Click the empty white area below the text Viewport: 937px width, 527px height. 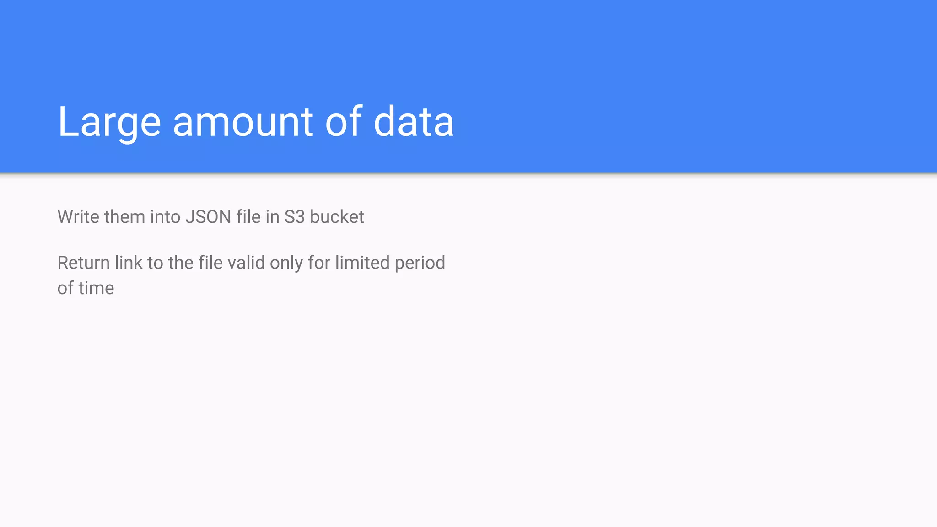click(468, 412)
